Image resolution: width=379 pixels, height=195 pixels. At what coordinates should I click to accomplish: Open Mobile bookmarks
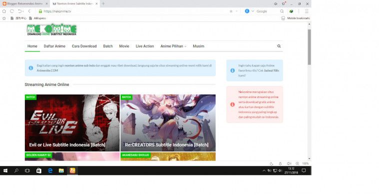coord(296,18)
